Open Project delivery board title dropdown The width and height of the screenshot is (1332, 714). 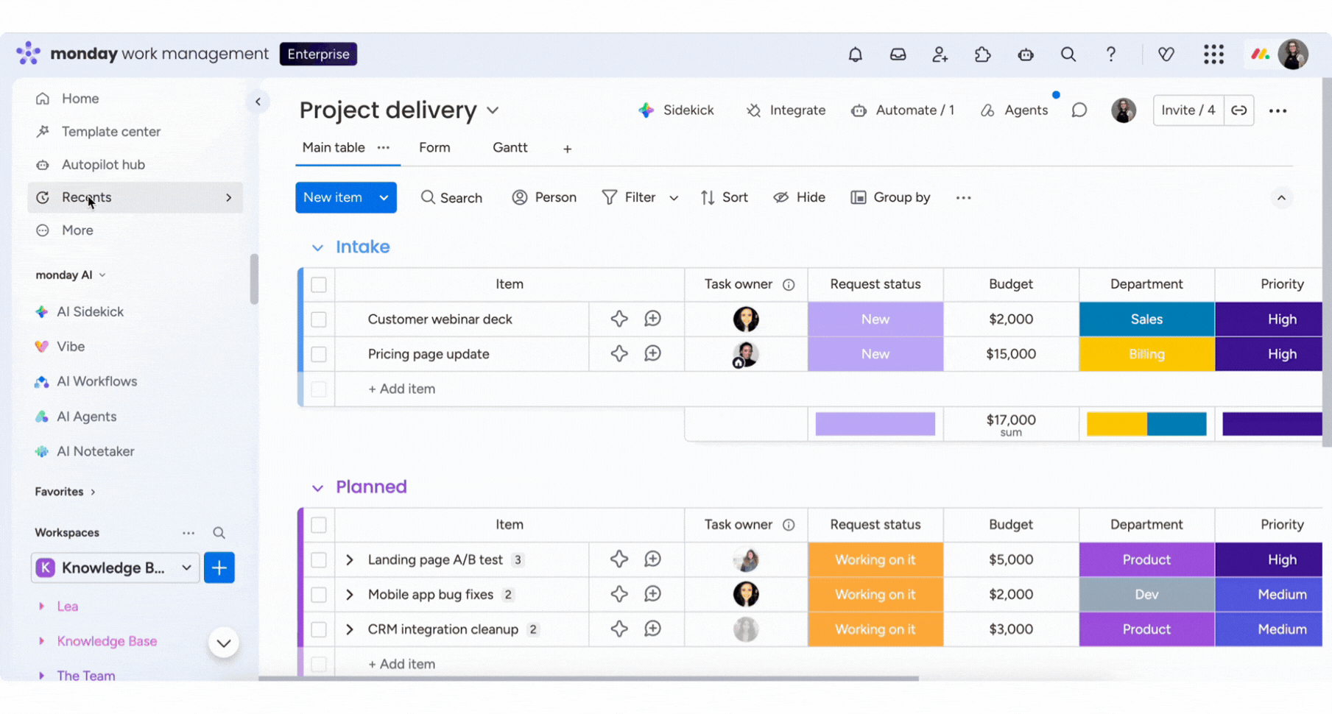493,110
